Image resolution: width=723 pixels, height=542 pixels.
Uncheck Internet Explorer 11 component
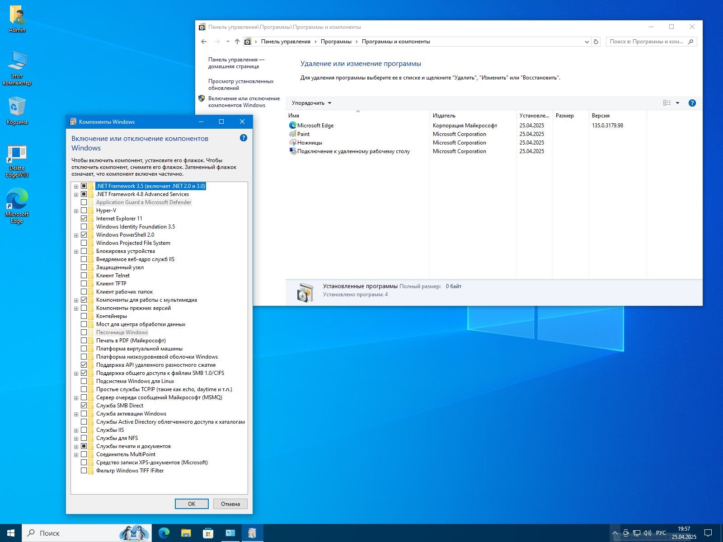pos(84,219)
